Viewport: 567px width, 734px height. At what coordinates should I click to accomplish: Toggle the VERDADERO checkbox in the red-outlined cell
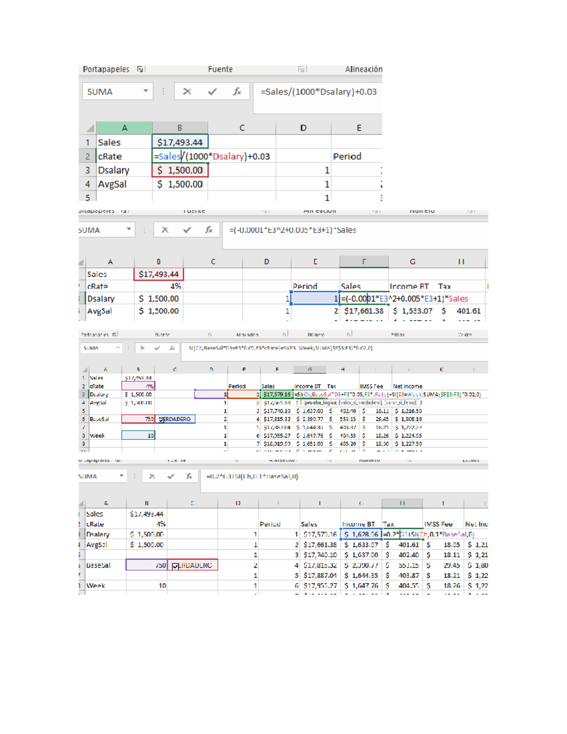point(175,566)
